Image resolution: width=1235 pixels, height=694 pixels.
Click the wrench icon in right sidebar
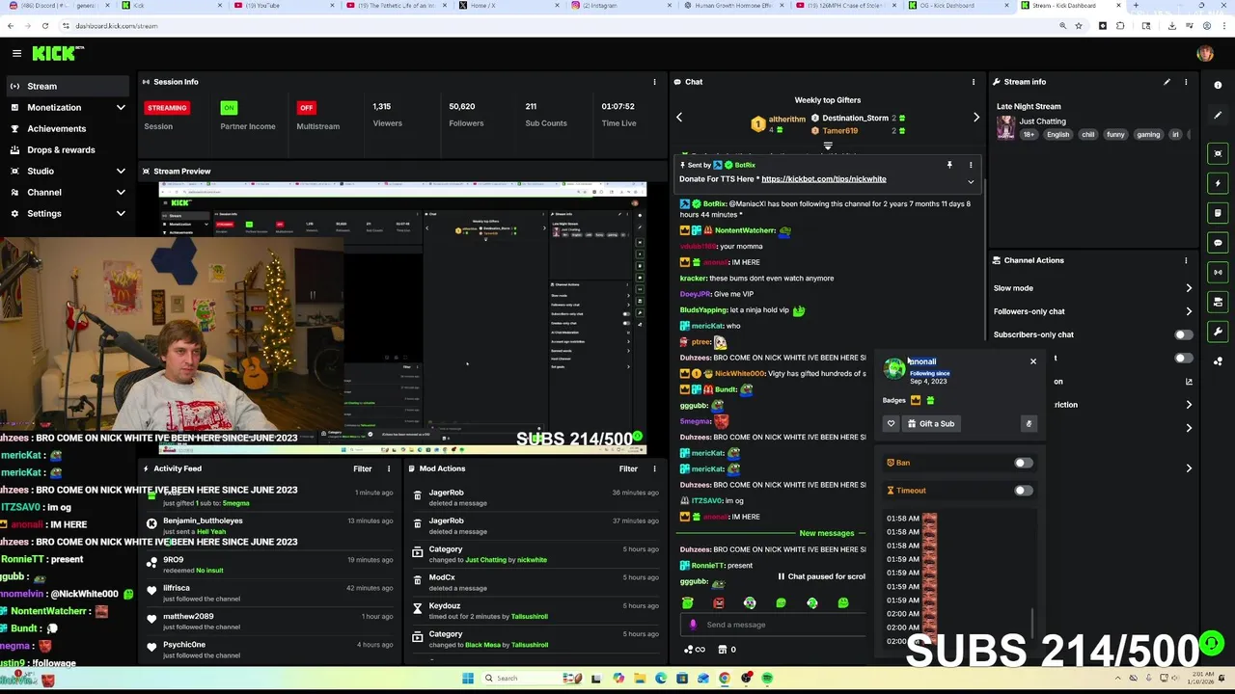click(1218, 332)
